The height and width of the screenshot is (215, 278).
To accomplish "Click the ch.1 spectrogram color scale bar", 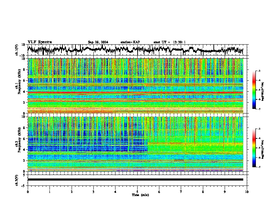I will [x=254, y=90].
